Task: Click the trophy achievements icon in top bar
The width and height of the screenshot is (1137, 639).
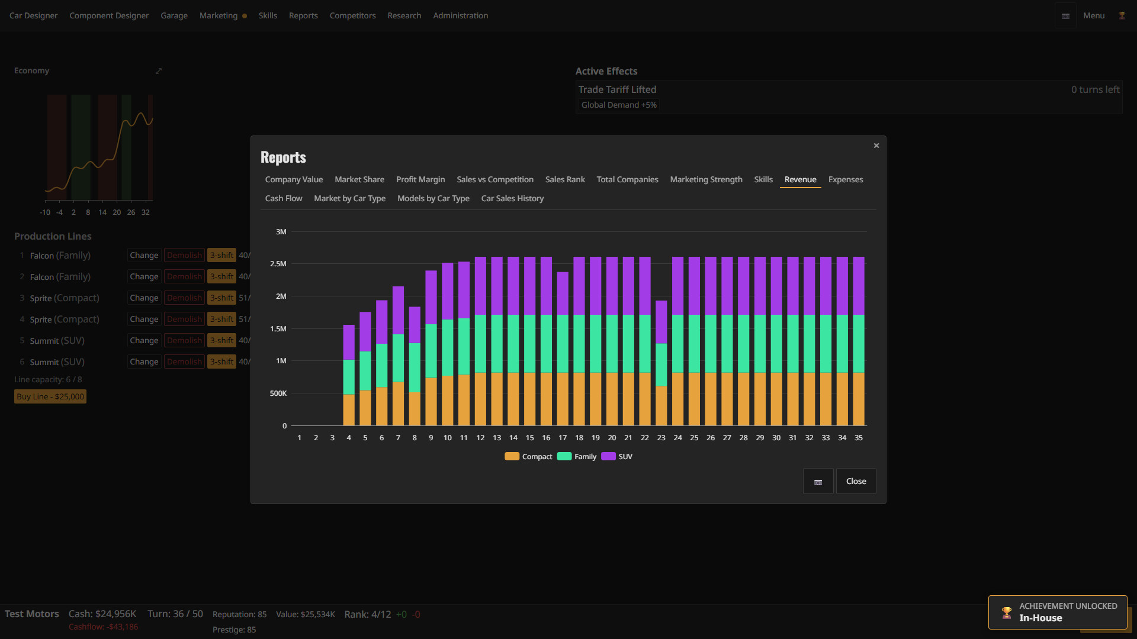Action: click(x=1122, y=15)
